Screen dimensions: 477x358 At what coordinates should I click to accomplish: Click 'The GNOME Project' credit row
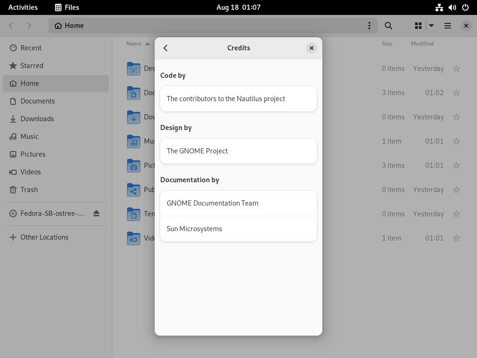[238, 151]
